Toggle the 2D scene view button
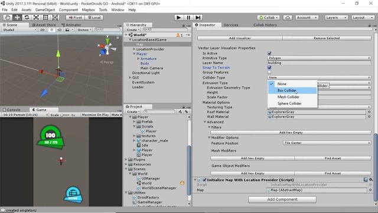 coord(43,30)
